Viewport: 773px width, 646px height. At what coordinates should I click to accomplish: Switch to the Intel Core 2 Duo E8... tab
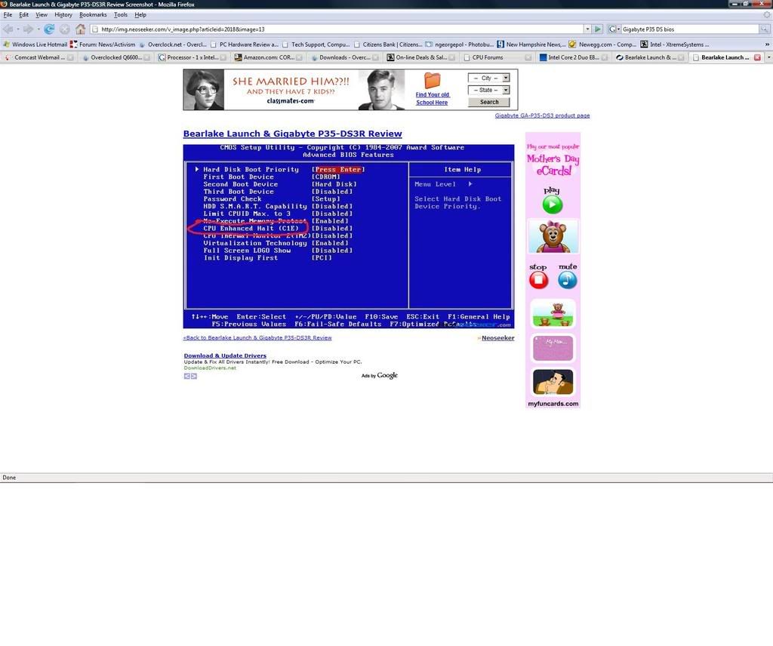click(574, 57)
